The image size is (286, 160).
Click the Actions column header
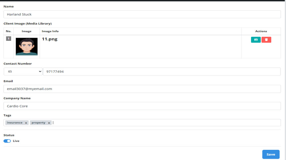[x=261, y=31]
